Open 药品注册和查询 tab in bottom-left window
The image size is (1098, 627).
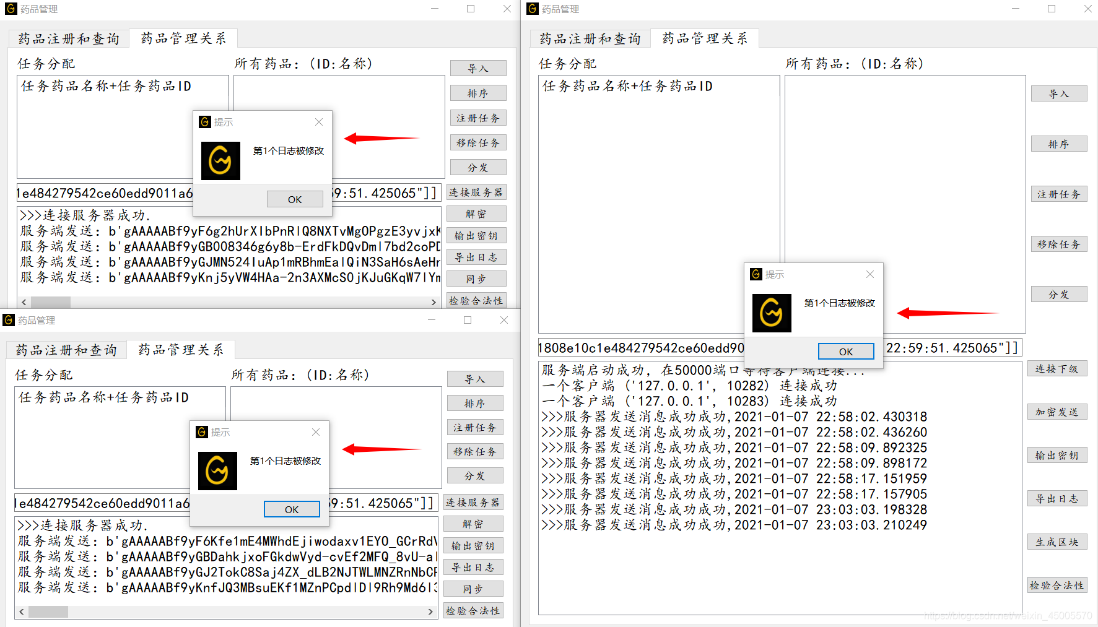tap(66, 350)
